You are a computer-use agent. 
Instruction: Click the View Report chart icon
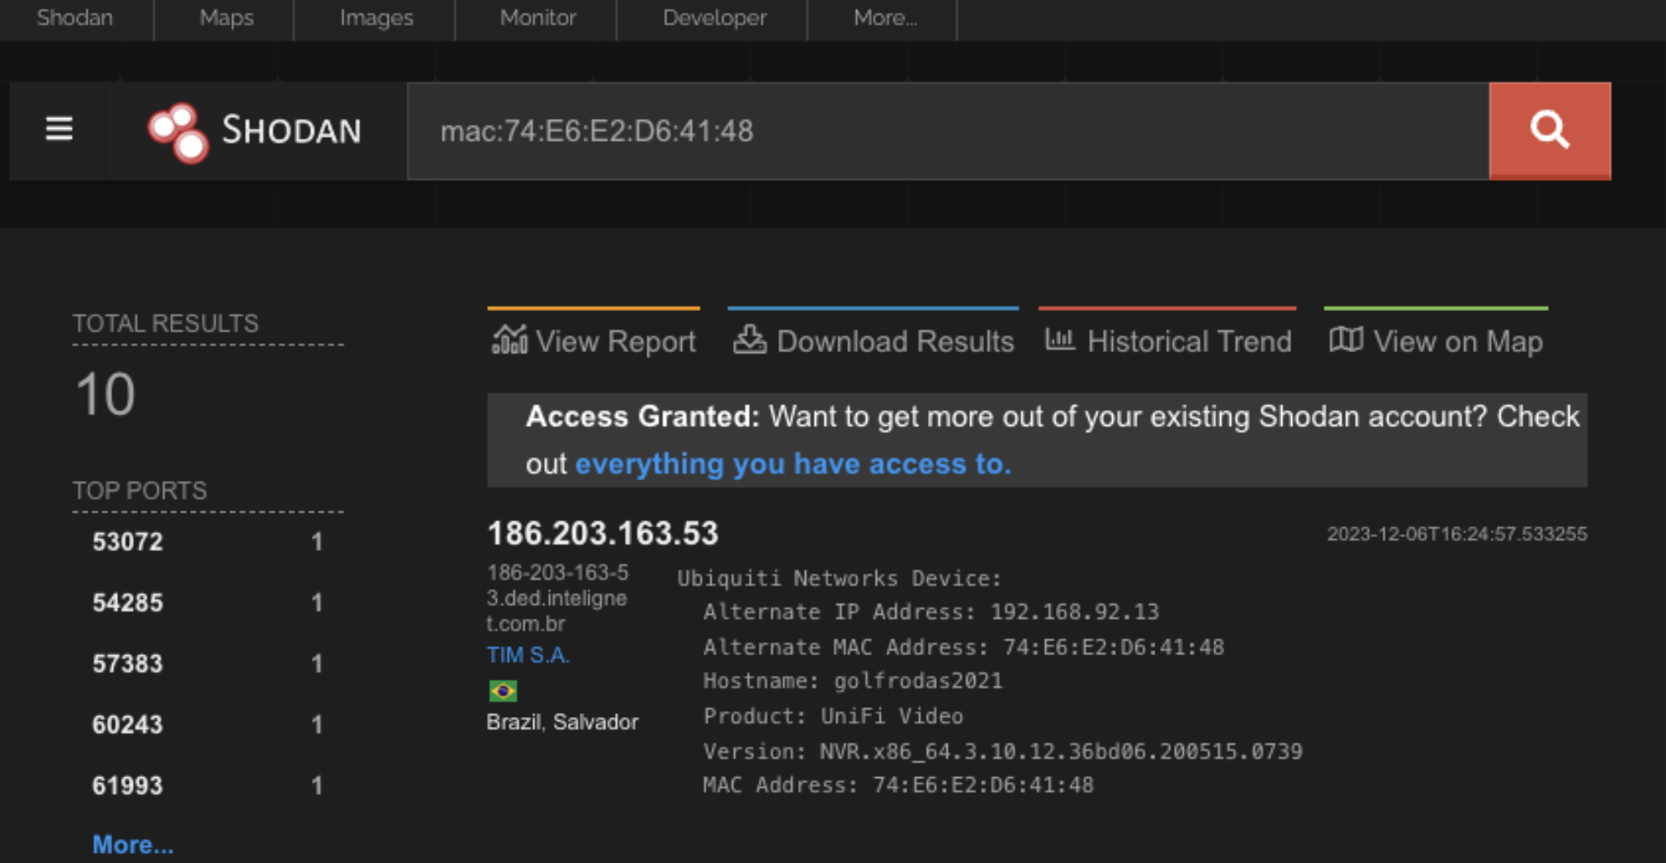point(509,339)
